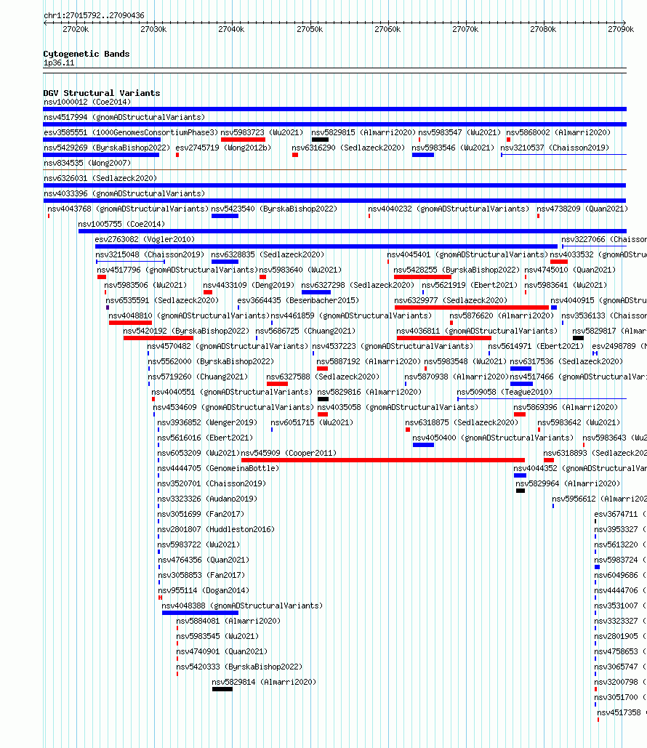Click nsv5614971 (Ebert2021) label
647x748 pixels.
(x=536, y=346)
